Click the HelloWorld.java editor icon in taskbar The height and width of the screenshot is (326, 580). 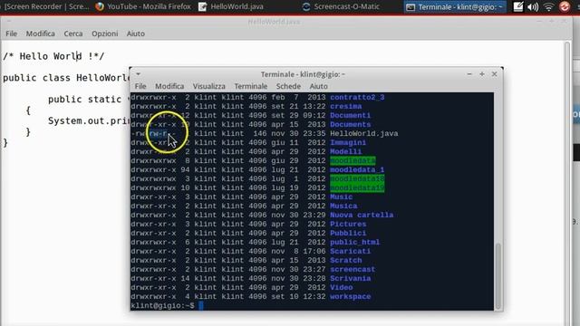(x=202, y=6)
